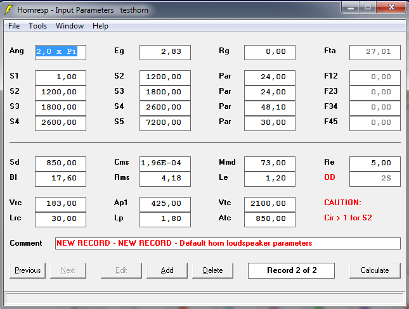This screenshot has height=309, width=409.
Task: Click the Par field showing 48,10
Action: point(269,108)
